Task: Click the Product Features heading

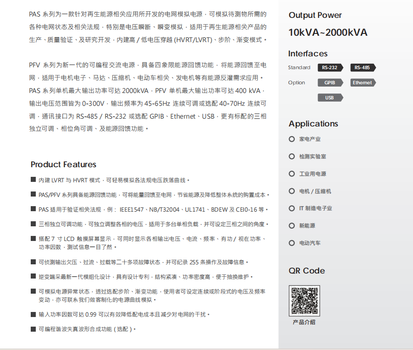Action: [x=63, y=164]
